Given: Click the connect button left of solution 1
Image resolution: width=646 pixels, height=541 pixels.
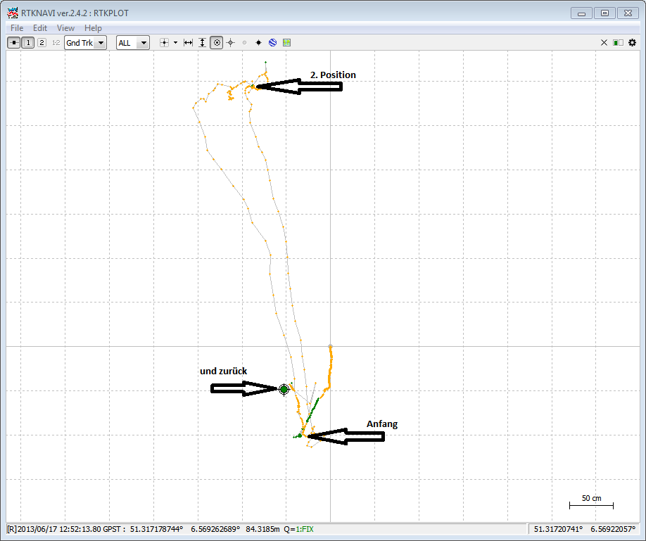Looking at the screenshot, I should (x=13, y=43).
